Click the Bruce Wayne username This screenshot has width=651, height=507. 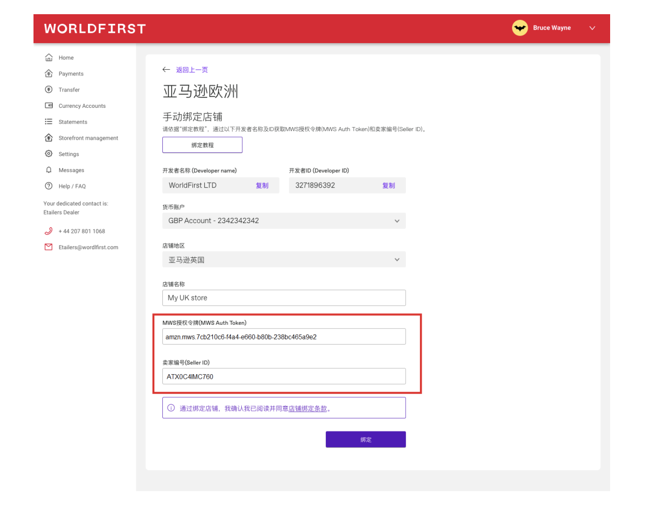(x=552, y=28)
